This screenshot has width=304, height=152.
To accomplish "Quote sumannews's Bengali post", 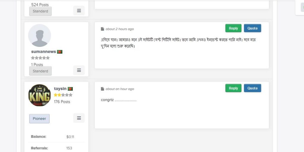I will point(252,28).
